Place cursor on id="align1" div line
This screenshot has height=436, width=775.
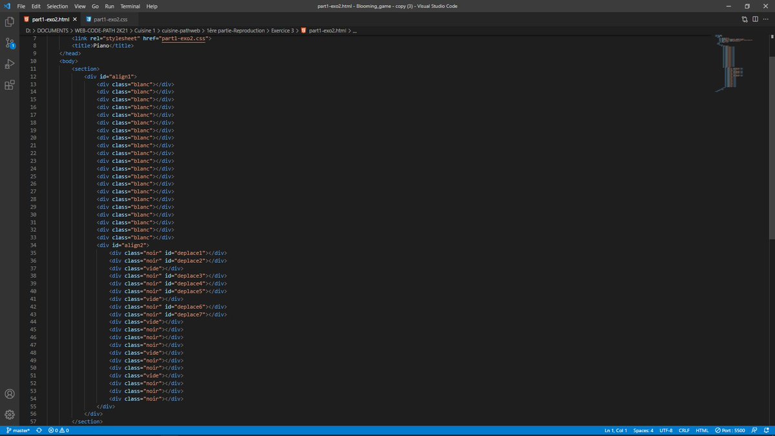pyautogui.click(x=110, y=76)
